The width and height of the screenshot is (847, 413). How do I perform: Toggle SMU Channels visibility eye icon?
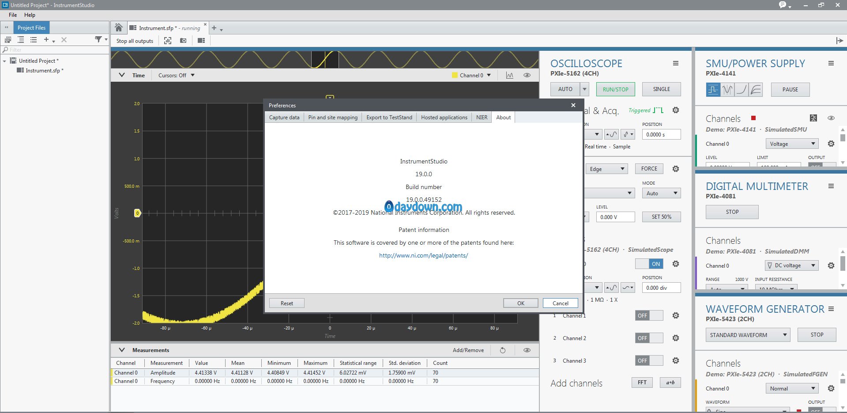tap(831, 118)
